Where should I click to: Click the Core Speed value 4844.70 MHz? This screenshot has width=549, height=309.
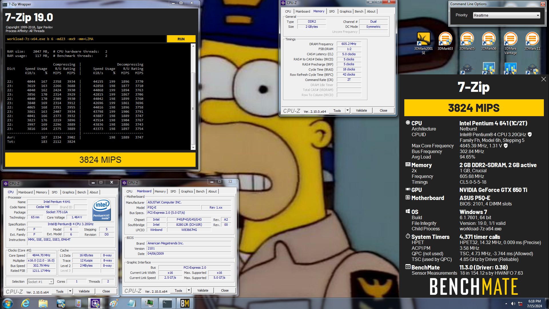(41, 255)
